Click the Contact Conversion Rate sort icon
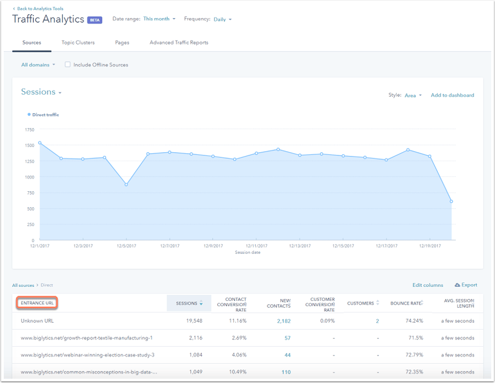Viewport: 495px width, 383px height. coord(245,303)
